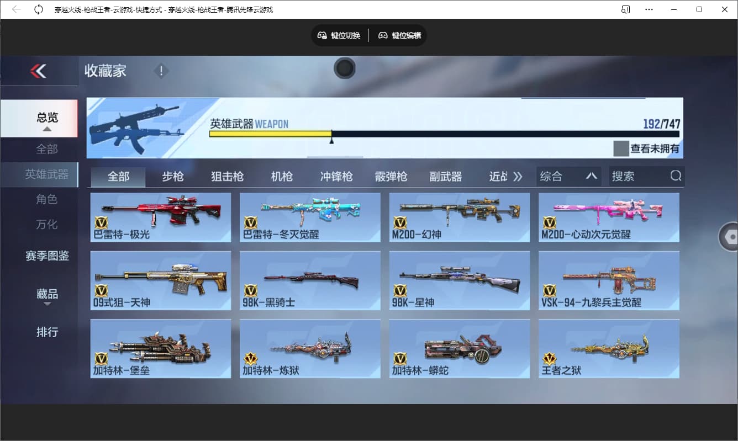Open the 巴雷特-极光 weapon card
This screenshot has height=441, width=738.
pyautogui.click(x=161, y=217)
